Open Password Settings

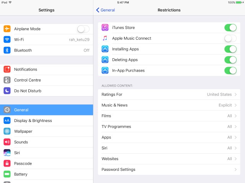(169, 169)
